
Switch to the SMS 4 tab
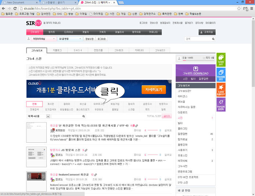(x=78, y=50)
